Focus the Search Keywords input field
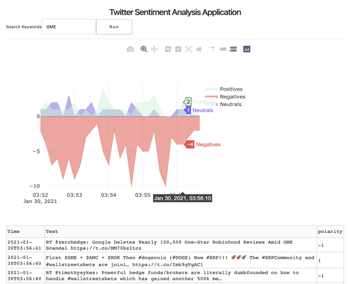 click(69, 27)
